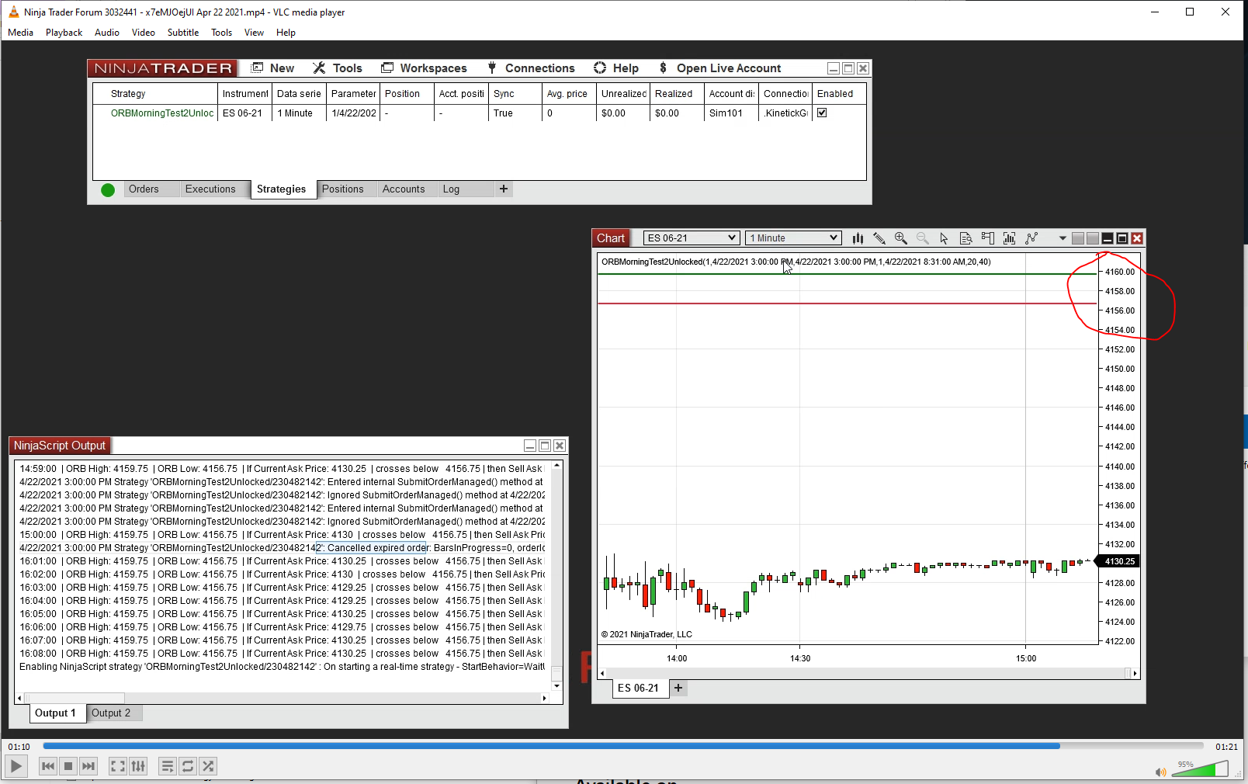Open the VLC Media menu

point(20,33)
